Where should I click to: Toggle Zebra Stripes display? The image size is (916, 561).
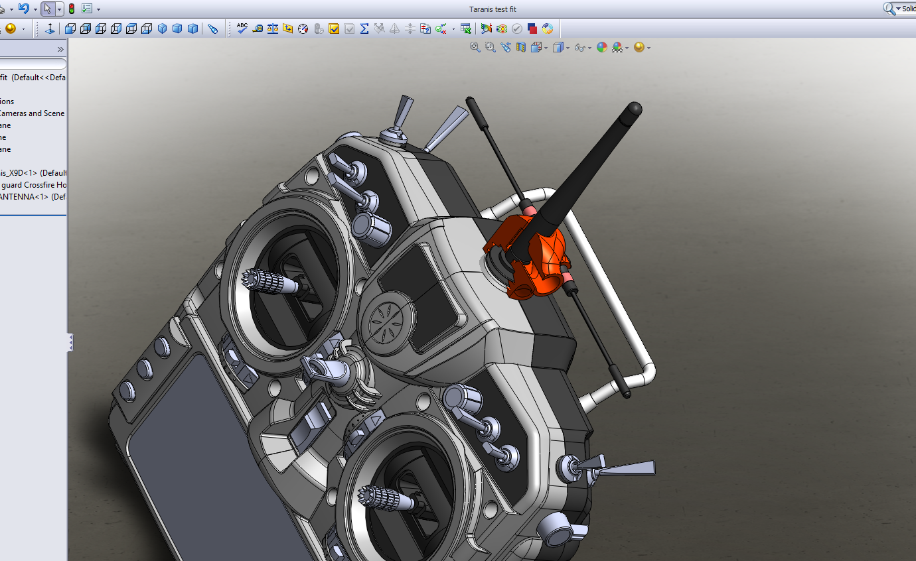tap(502, 29)
